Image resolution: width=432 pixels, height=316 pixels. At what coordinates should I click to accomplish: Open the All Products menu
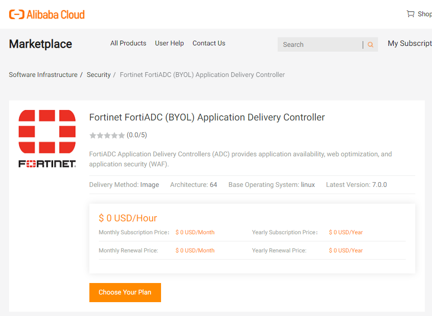[x=128, y=43]
